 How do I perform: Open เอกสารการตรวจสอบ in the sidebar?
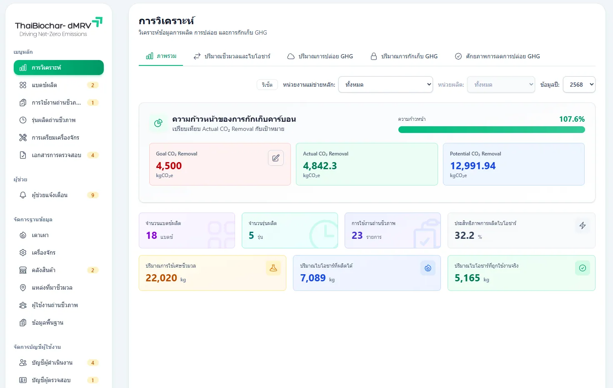coord(59,155)
